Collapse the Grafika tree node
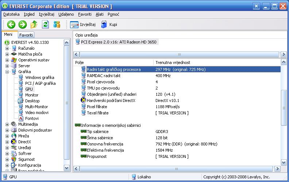This screenshot has height=182, width=289. point(7,72)
